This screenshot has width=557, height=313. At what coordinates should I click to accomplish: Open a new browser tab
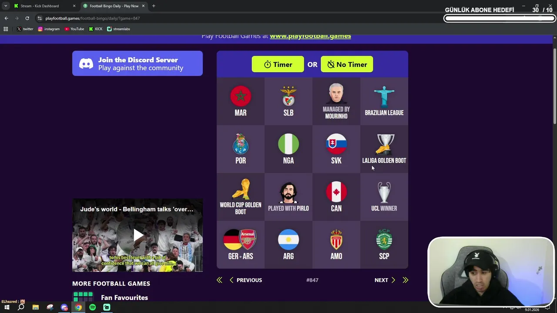click(154, 6)
